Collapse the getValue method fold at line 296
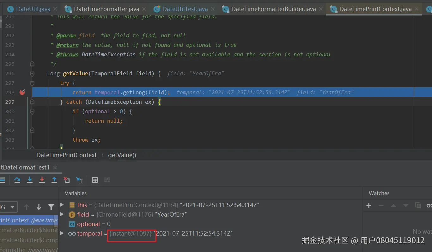432x252 pixels. tap(32, 74)
